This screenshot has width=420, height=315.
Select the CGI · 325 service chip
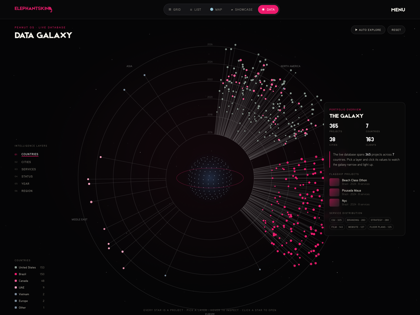[337, 220]
